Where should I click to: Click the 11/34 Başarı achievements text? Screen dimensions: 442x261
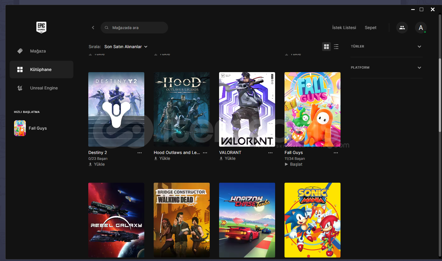coord(295,159)
